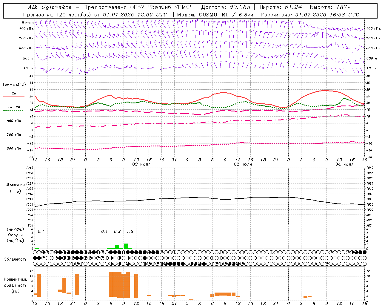Click the Alk_Uglovskoe station name in header
382x306 pixels.
coord(50,7)
